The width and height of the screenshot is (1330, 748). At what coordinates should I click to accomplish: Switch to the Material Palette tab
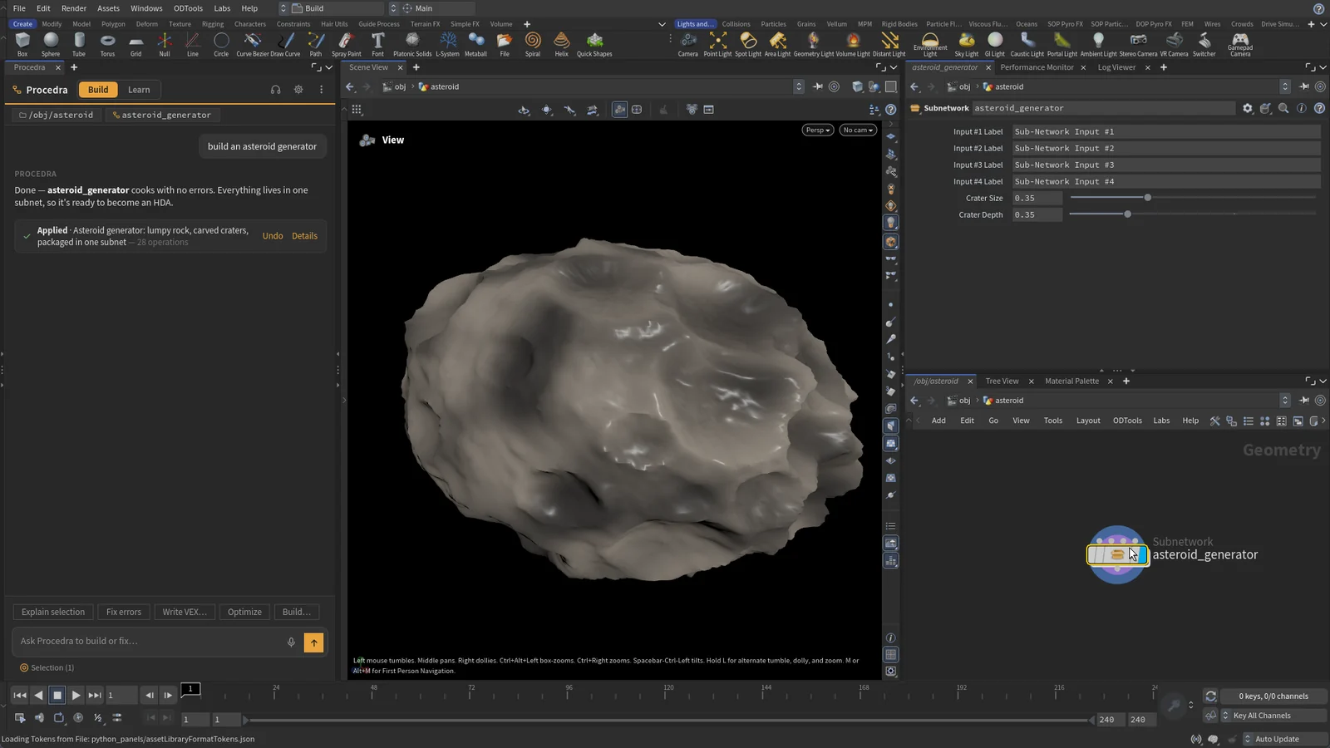[1071, 381]
